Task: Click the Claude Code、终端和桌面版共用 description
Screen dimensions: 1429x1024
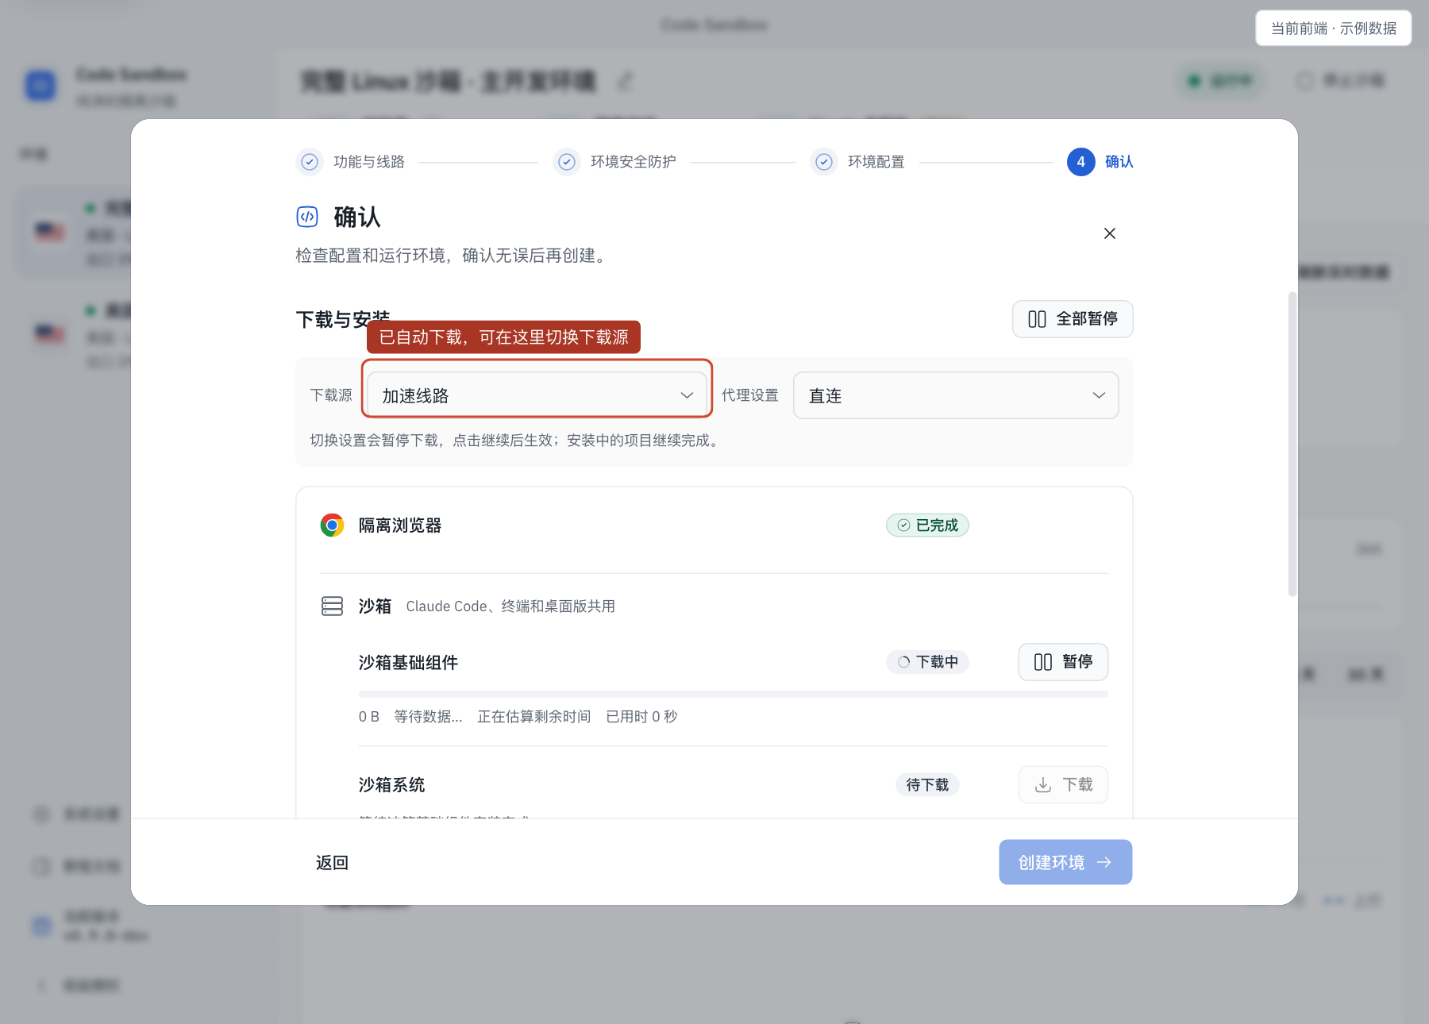Action: click(510, 606)
